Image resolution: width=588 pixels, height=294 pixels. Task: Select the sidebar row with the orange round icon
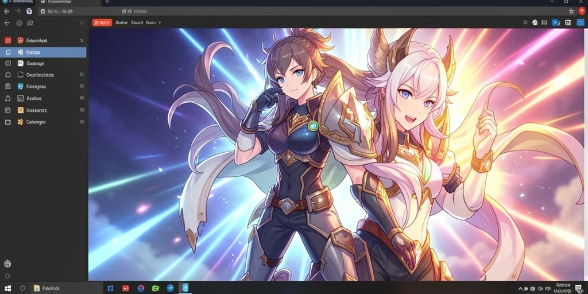[44, 41]
